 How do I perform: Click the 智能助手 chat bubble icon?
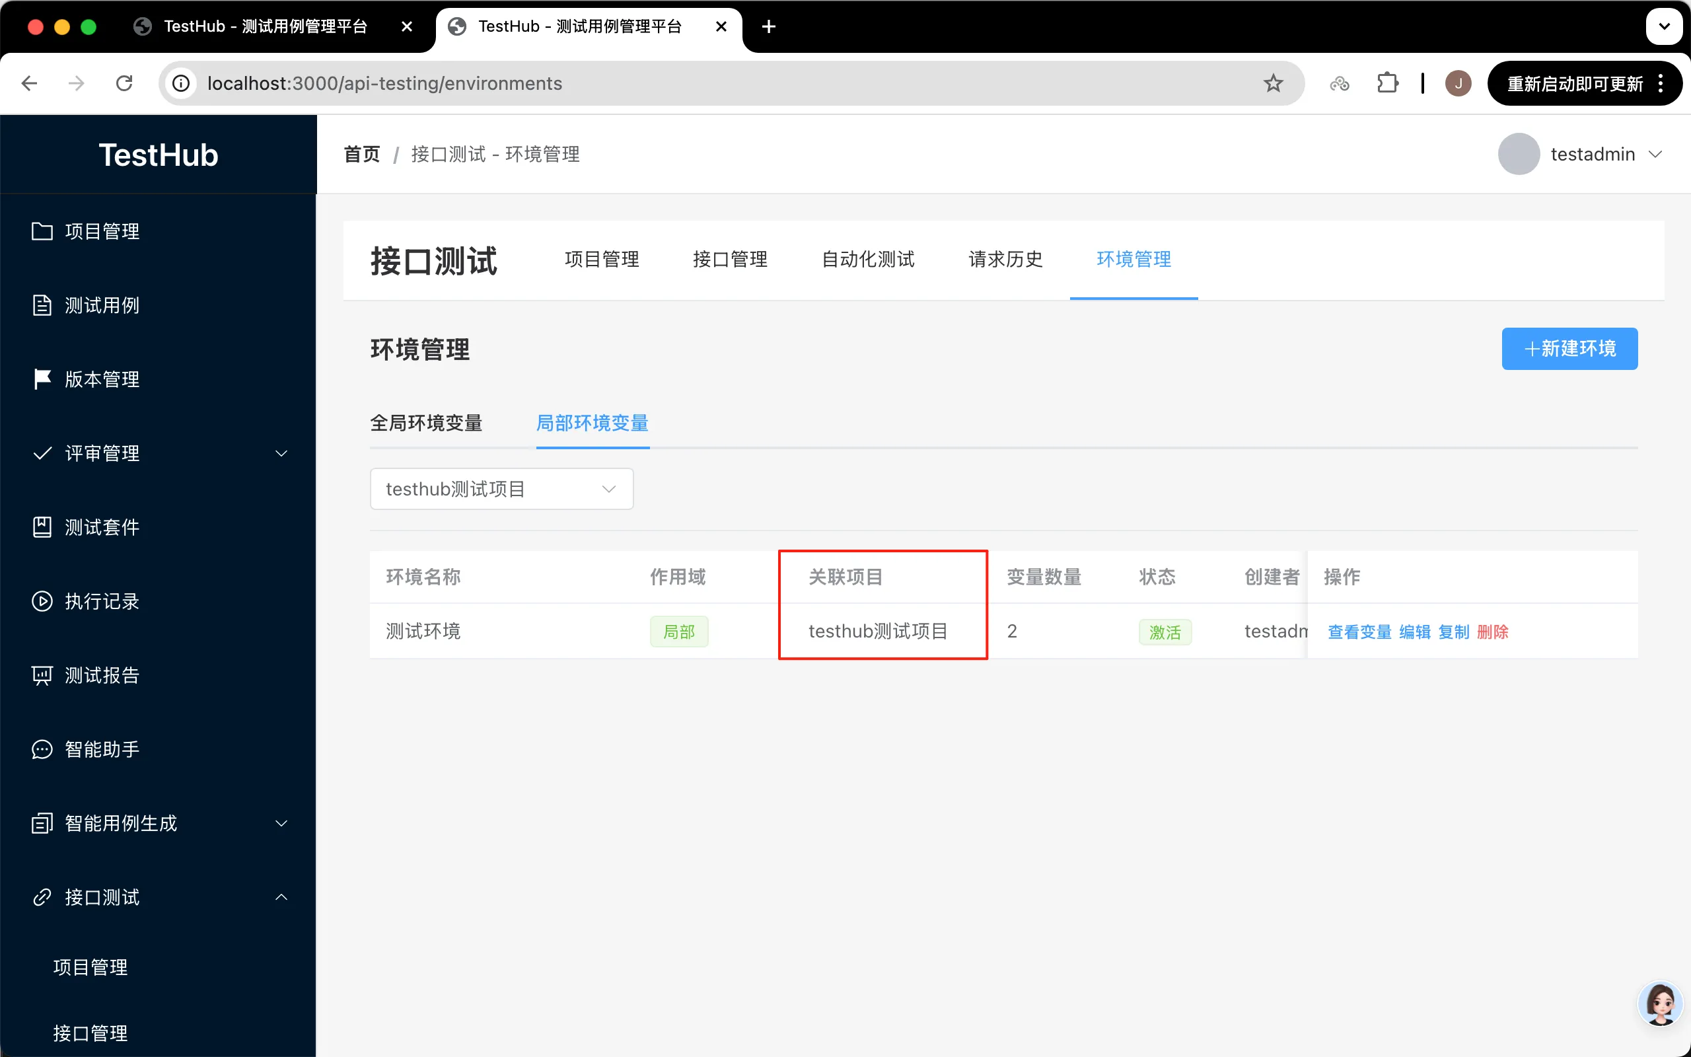pos(42,749)
